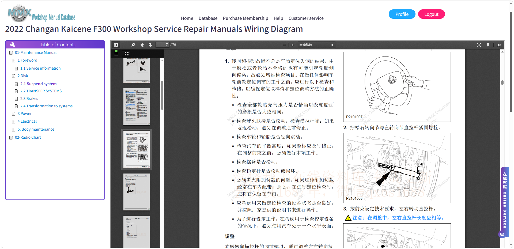Screen dimensions: 514x249
Task: Open the PDF tools overflow menu
Action: [499, 45]
